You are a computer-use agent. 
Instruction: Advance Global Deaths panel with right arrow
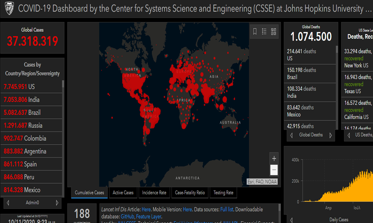[x=330, y=135]
